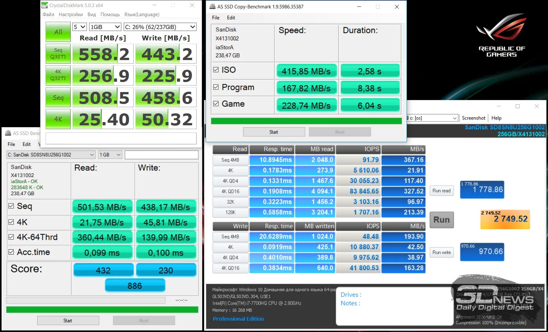Click Abort in AS SSD Benchmark window

click(x=144, y=320)
